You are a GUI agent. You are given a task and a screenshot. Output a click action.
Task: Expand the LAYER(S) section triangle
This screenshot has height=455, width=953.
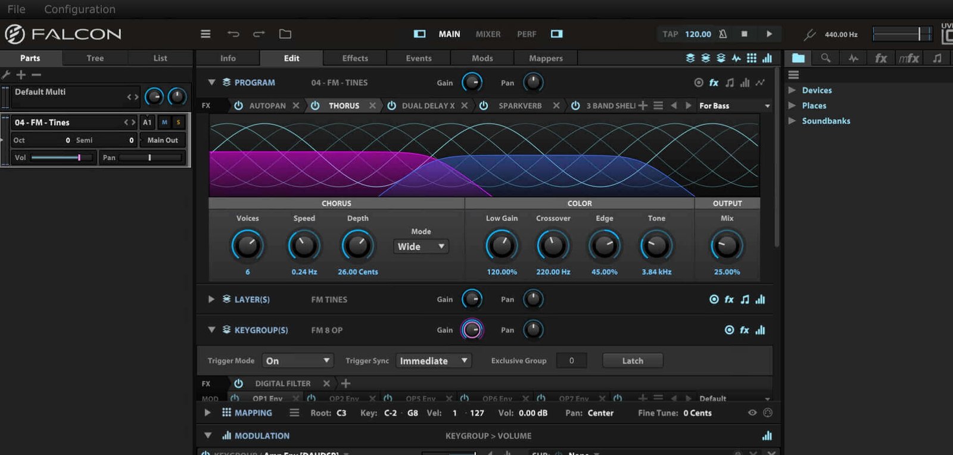pos(211,299)
